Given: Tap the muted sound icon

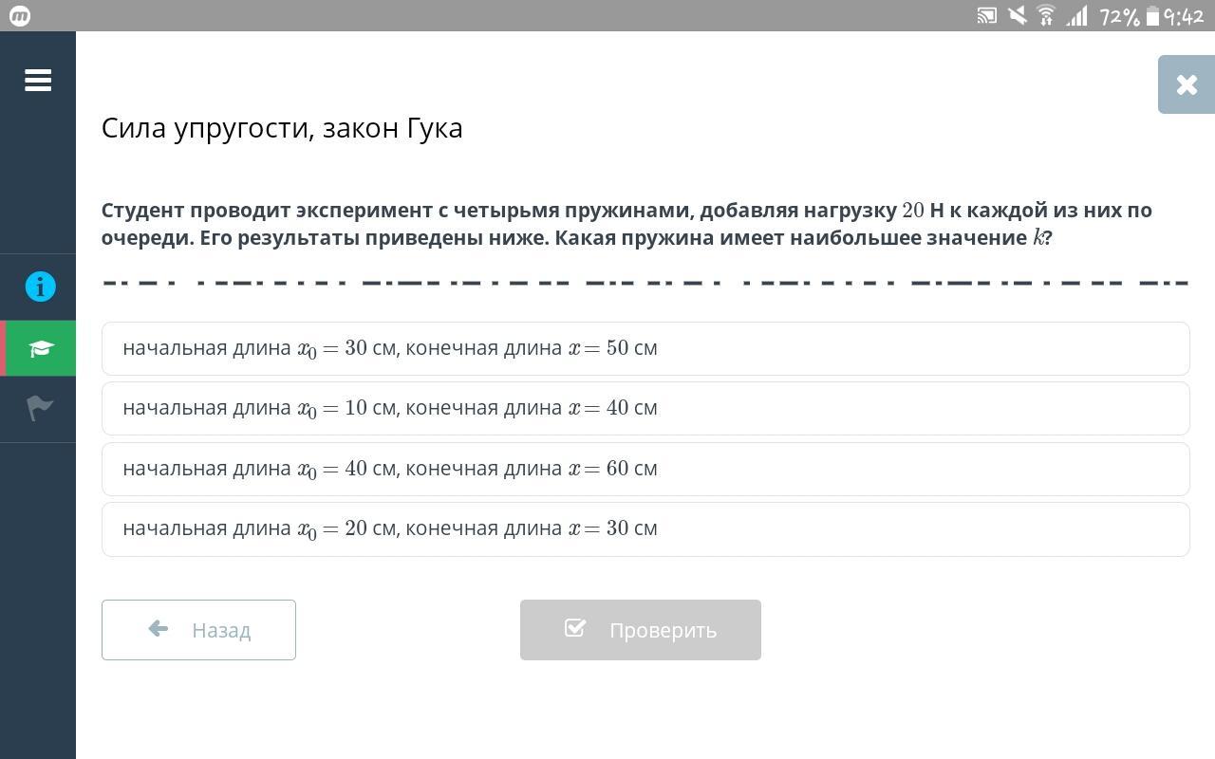Looking at the screenshot, I should coord(1017,16).
